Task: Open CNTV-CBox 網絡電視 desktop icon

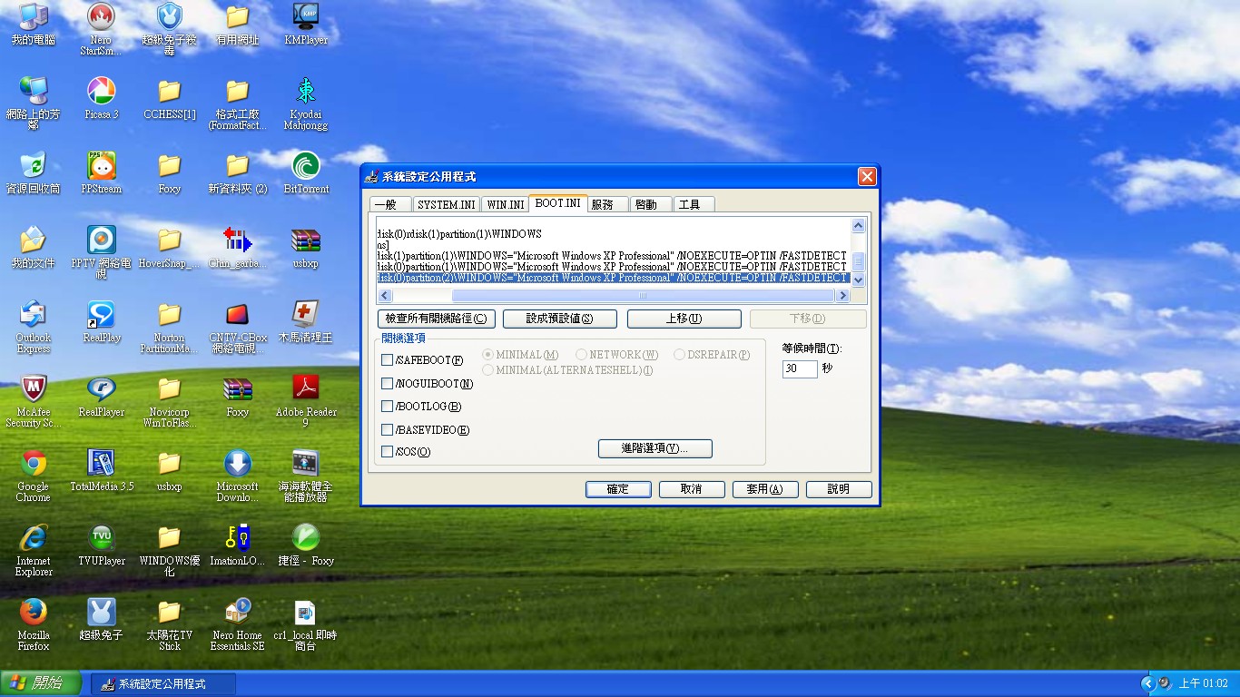Action: [238, 327]
